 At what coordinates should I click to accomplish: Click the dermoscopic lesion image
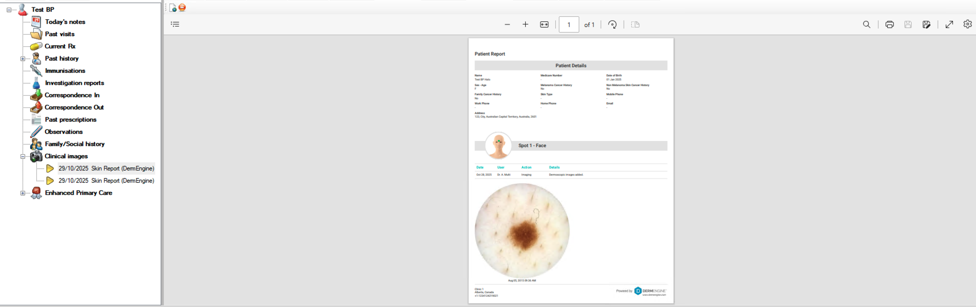tap(522, 231)
